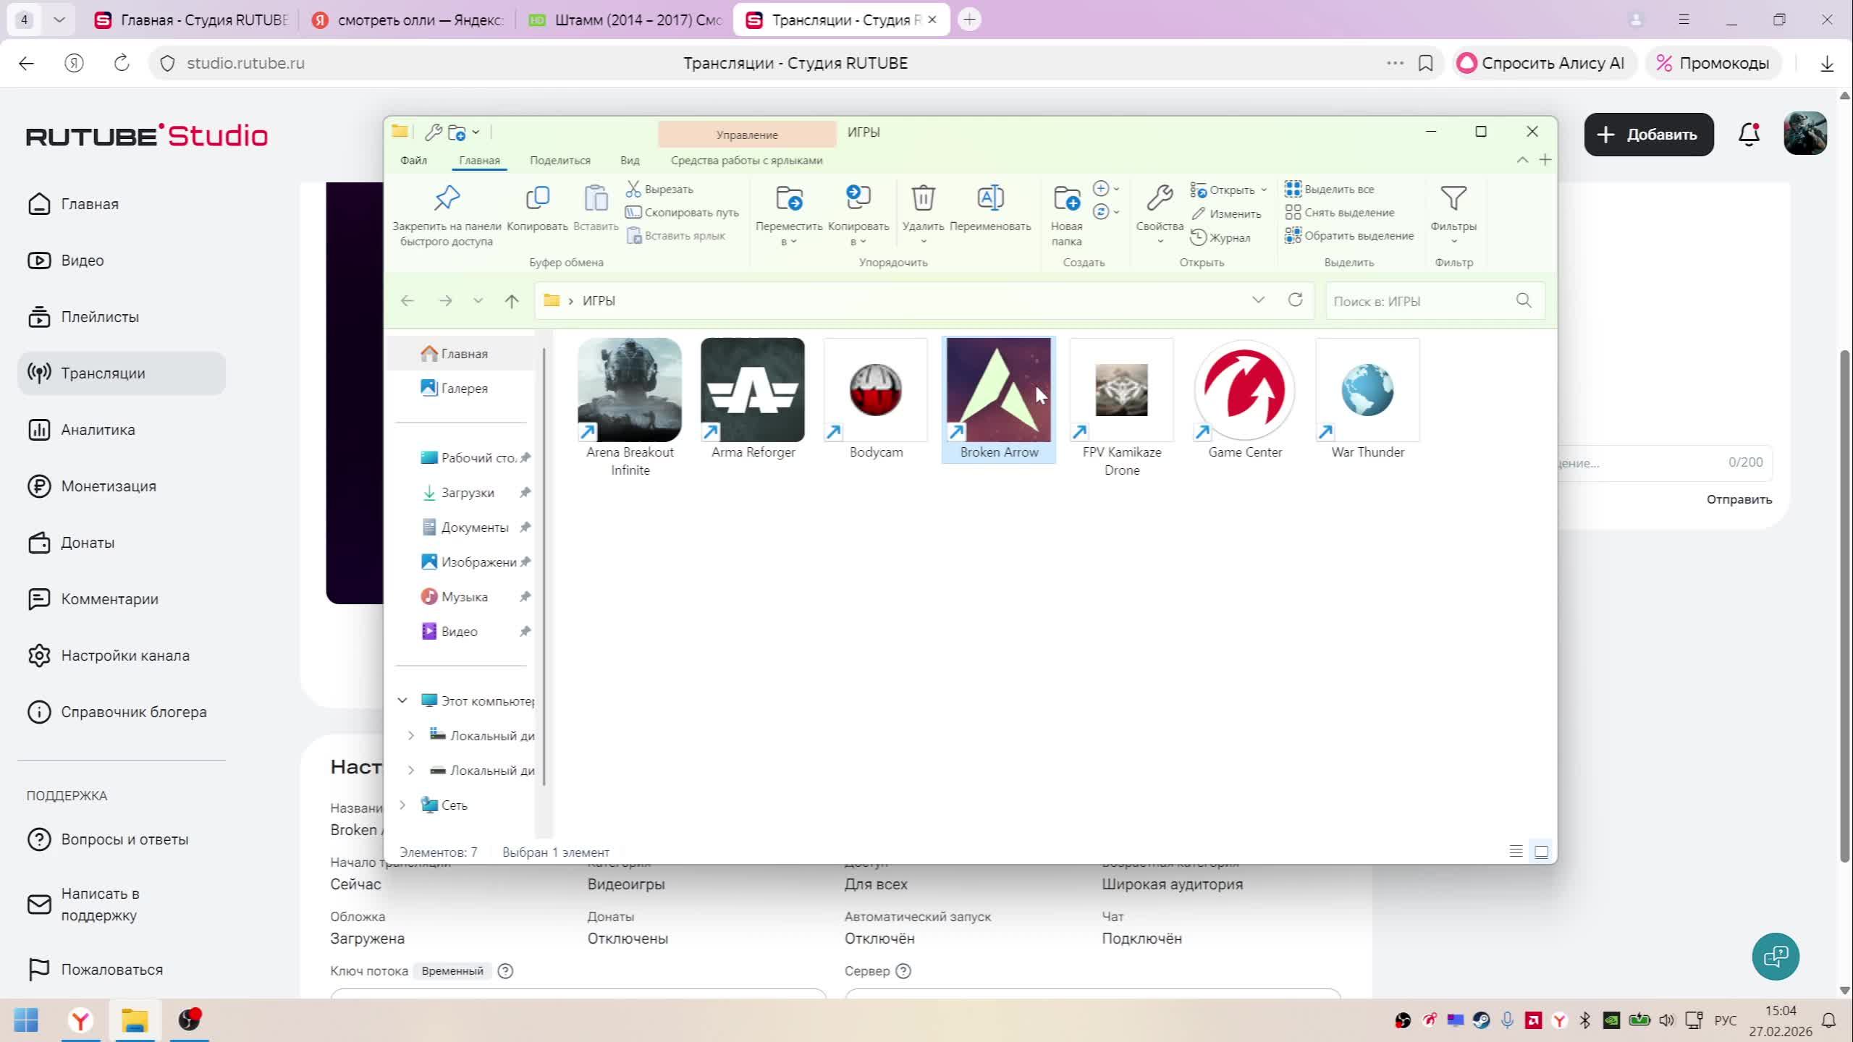Image resolution: width=1853 pixels, height=1042 pixels.
Task: Open the Вид ribbon tab
Action: [x=629, y=160]
